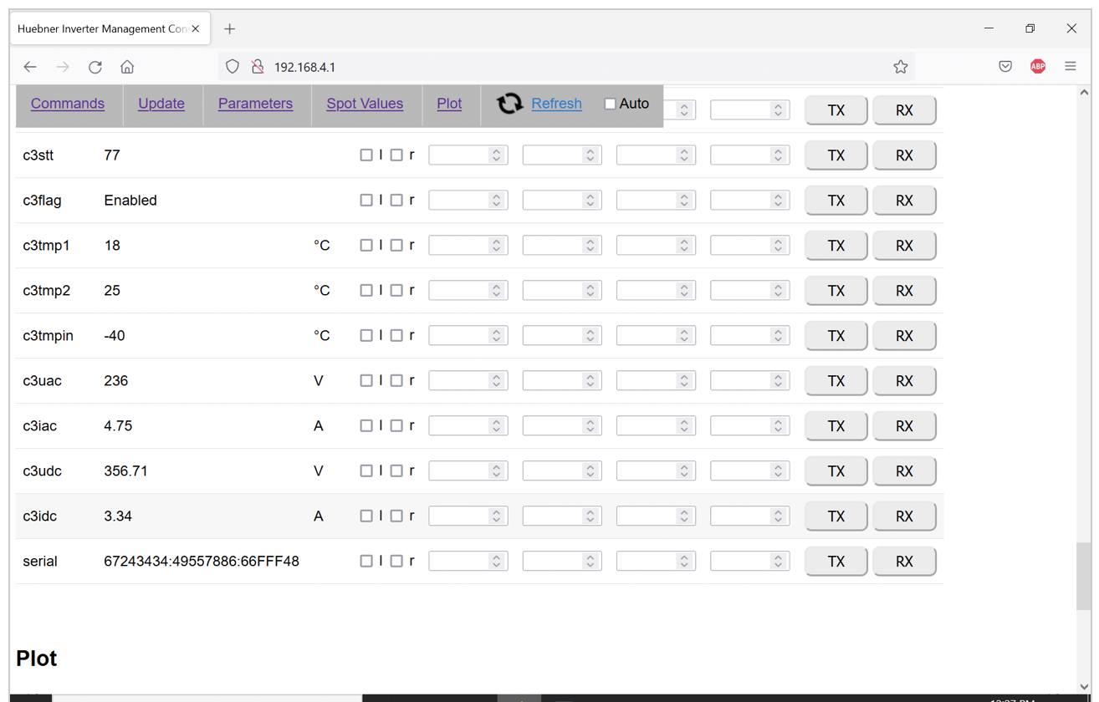Viewport: 1099px width, 702px height.
Task: Click TX in the c3udc row
Action: (836, 471)
